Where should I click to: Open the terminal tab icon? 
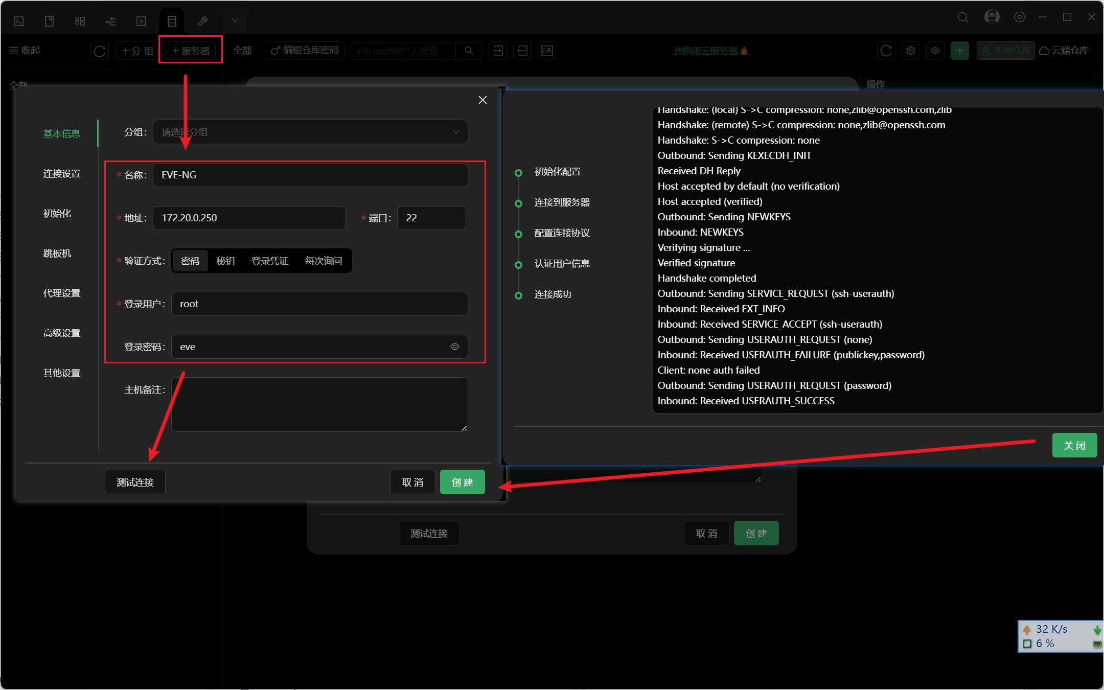19,21
